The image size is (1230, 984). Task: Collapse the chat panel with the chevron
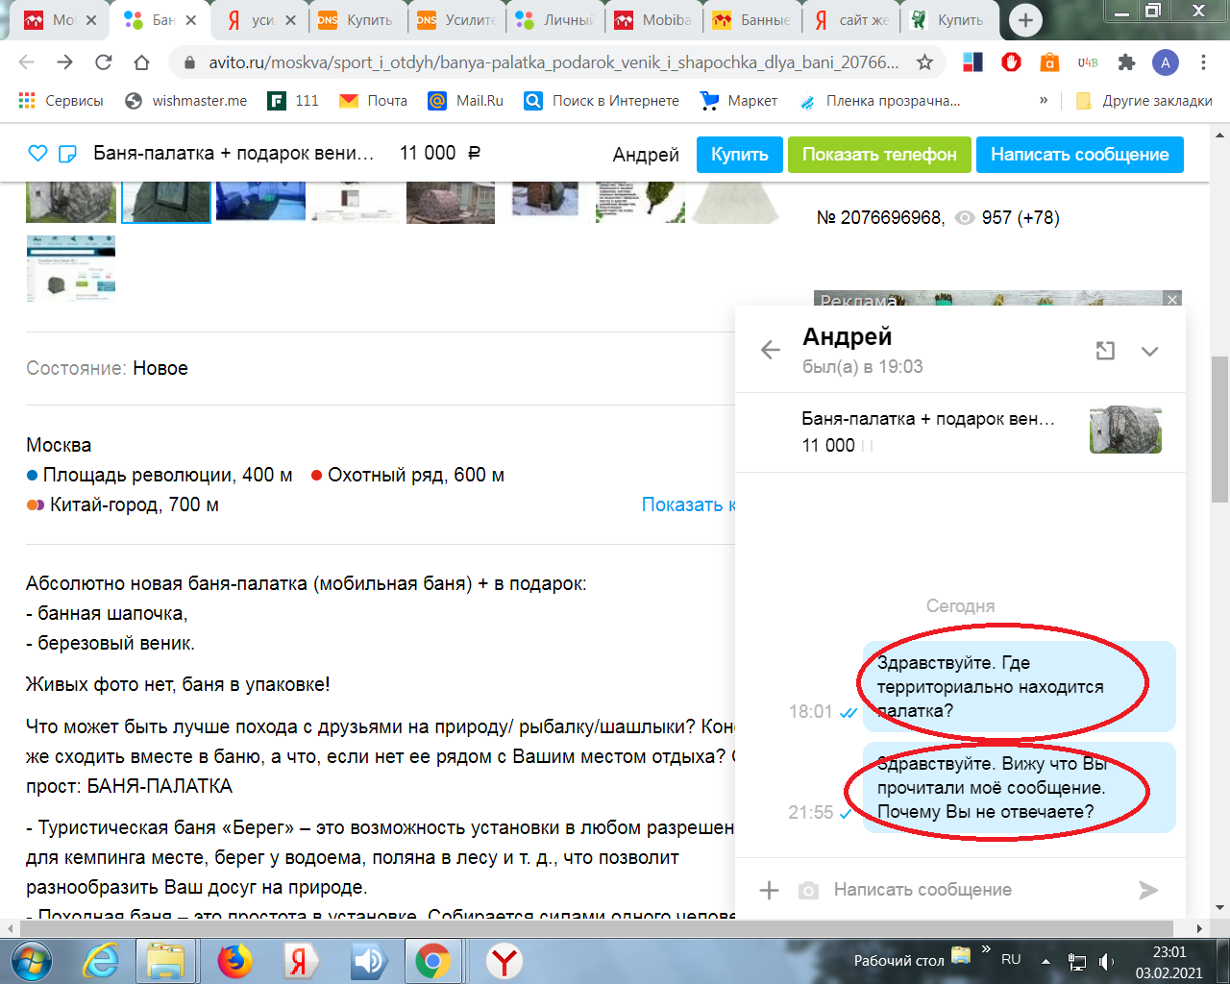click(1149, 351)
